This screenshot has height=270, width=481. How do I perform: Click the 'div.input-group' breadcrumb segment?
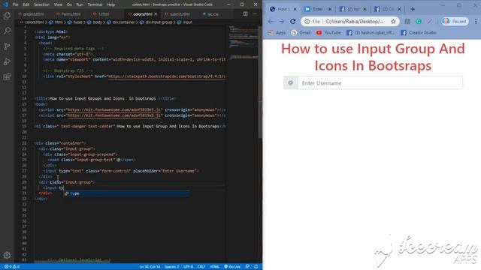[156, 22]
